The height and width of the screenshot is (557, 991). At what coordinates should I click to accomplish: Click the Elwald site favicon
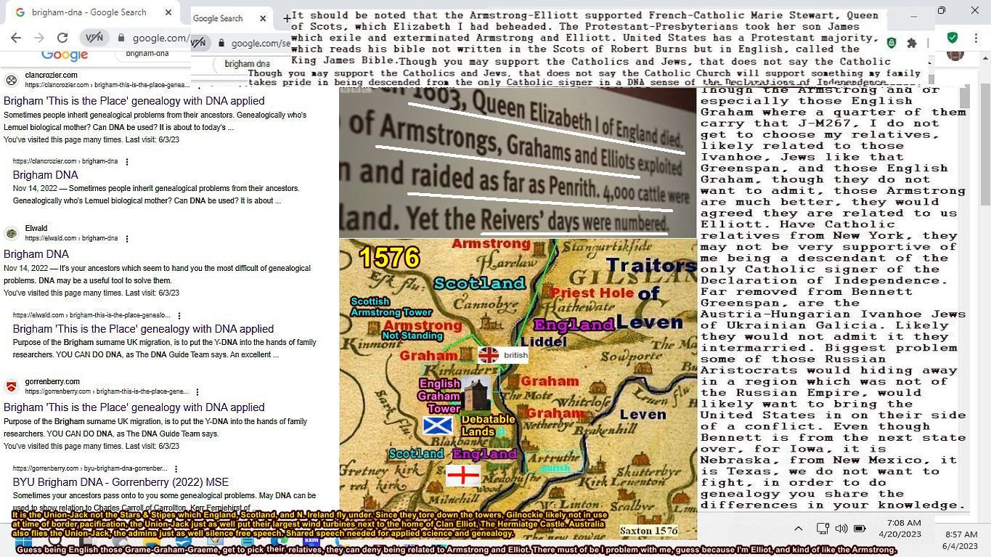pyautogui.click(x=11, y=233)
